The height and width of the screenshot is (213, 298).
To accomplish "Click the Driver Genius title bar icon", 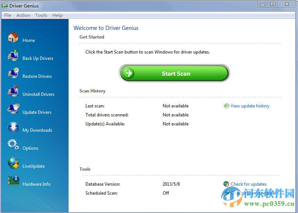I will [4, 6].
